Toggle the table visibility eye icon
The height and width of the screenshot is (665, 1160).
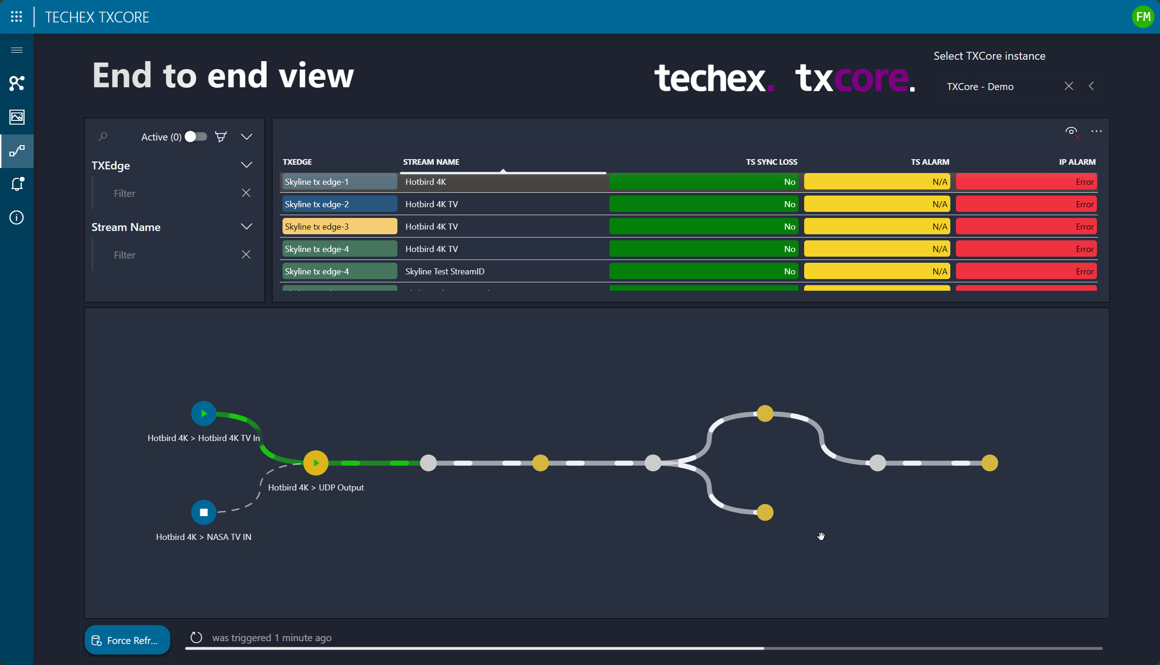pyautogui.click(x=1072, y=132)
